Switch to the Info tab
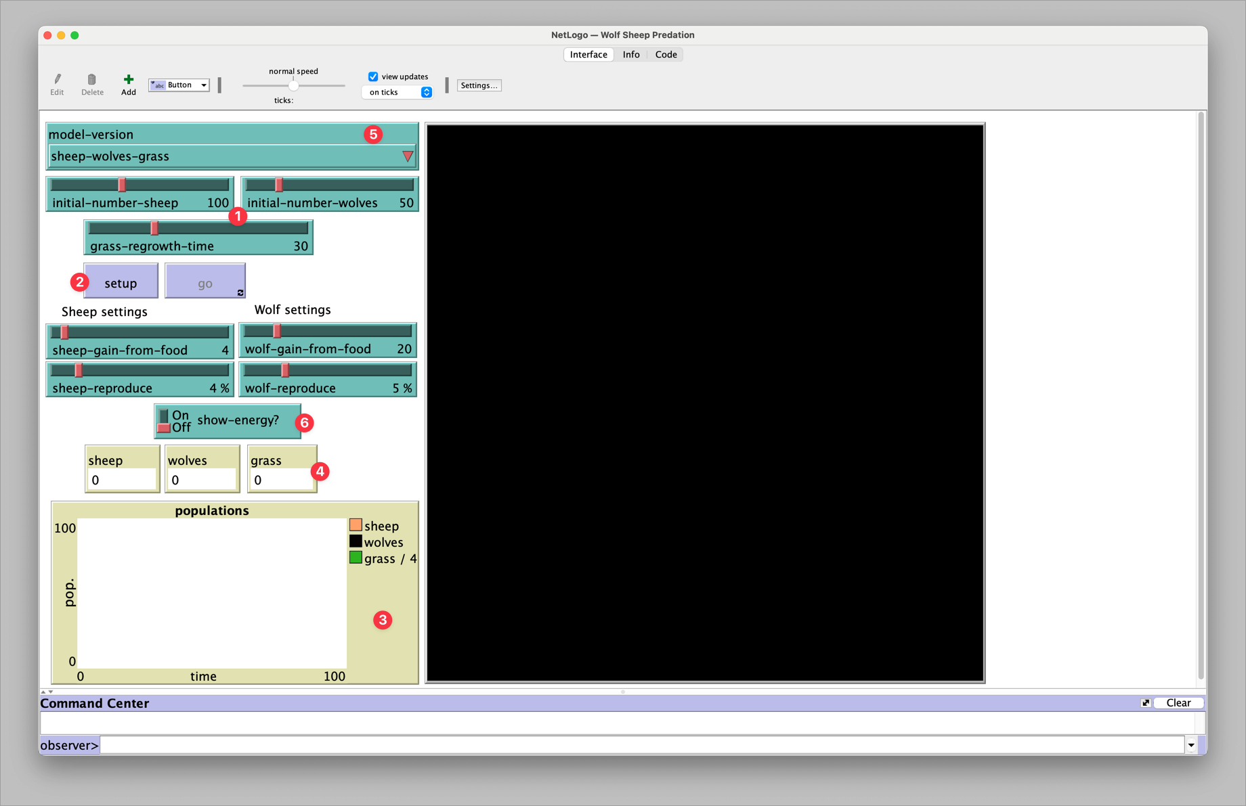 [630, 54]
